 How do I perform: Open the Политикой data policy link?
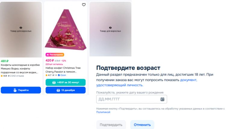pos(103,112)
